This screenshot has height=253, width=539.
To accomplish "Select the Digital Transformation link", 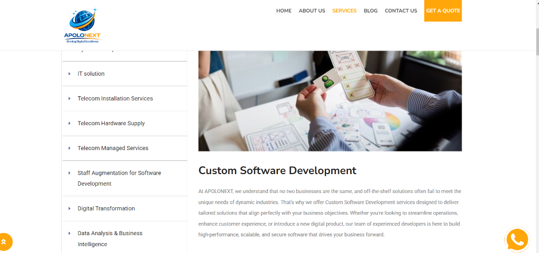I will 106,208.
